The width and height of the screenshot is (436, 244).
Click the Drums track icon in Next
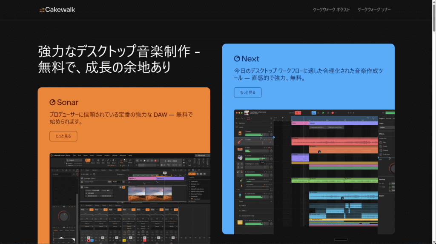coord(240,158)
